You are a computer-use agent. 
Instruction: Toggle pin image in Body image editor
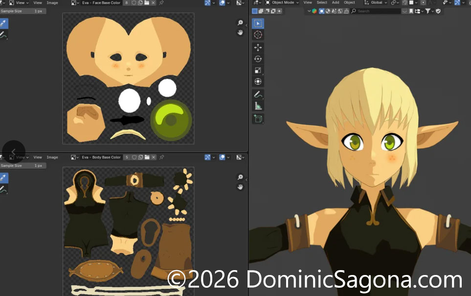coord(161,157)
